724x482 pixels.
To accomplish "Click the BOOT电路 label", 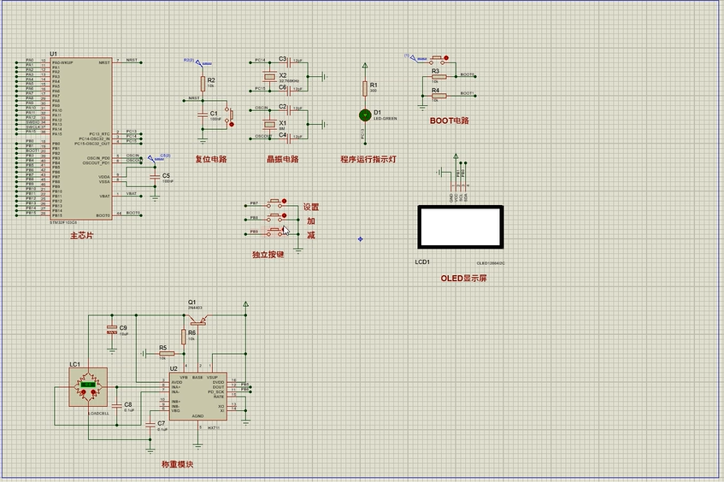I will click(450, 120).
